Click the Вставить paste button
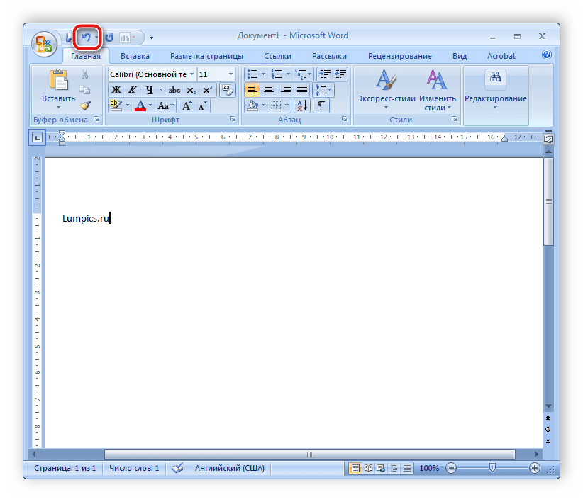The width and height of the screenshot is (583, 502). pos(58,89)
